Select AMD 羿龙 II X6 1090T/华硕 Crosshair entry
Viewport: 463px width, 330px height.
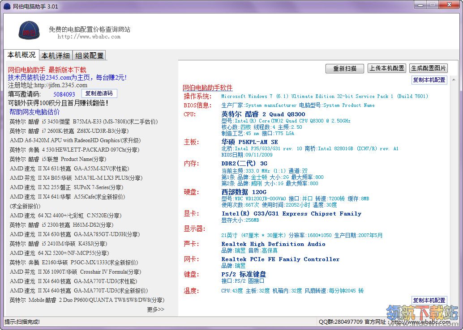pyautogui.click(x=75, y=272)
